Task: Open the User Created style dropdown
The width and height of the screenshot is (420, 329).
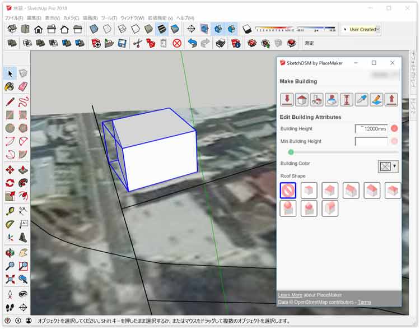Action: [377, 29]
